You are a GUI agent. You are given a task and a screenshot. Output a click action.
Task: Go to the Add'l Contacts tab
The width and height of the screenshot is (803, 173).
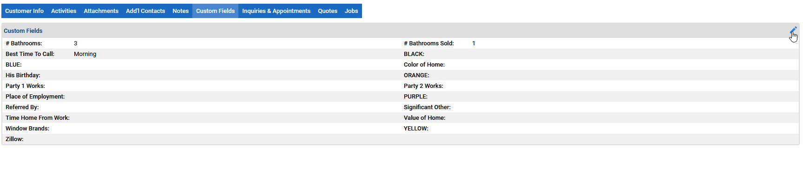(145, 11)
